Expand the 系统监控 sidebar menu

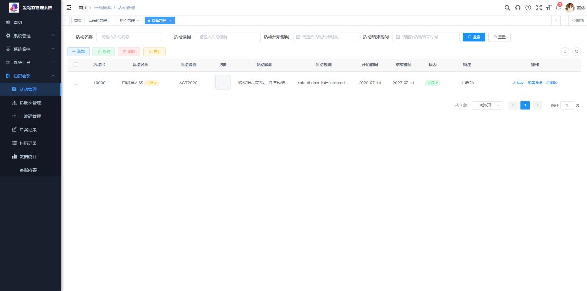[30, 49]
